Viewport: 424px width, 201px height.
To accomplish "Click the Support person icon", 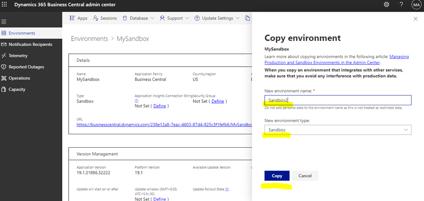I will pos(162,18).
